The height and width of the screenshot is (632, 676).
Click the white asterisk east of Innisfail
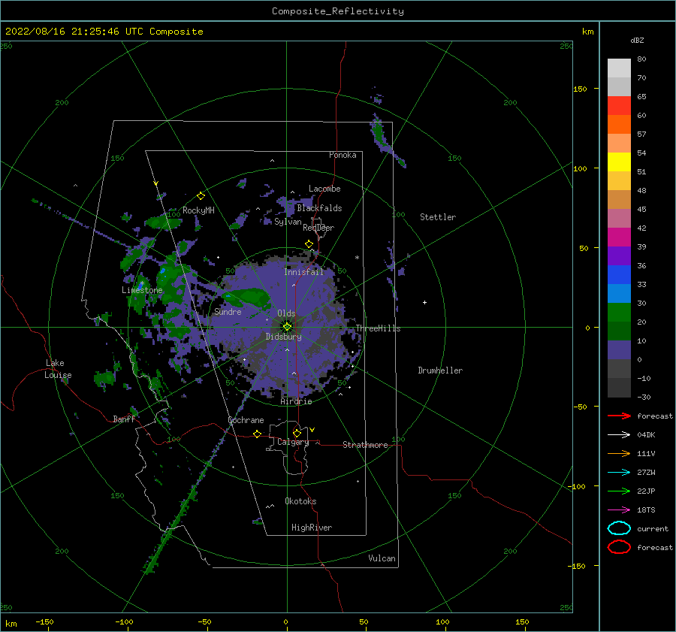(357, 258)
